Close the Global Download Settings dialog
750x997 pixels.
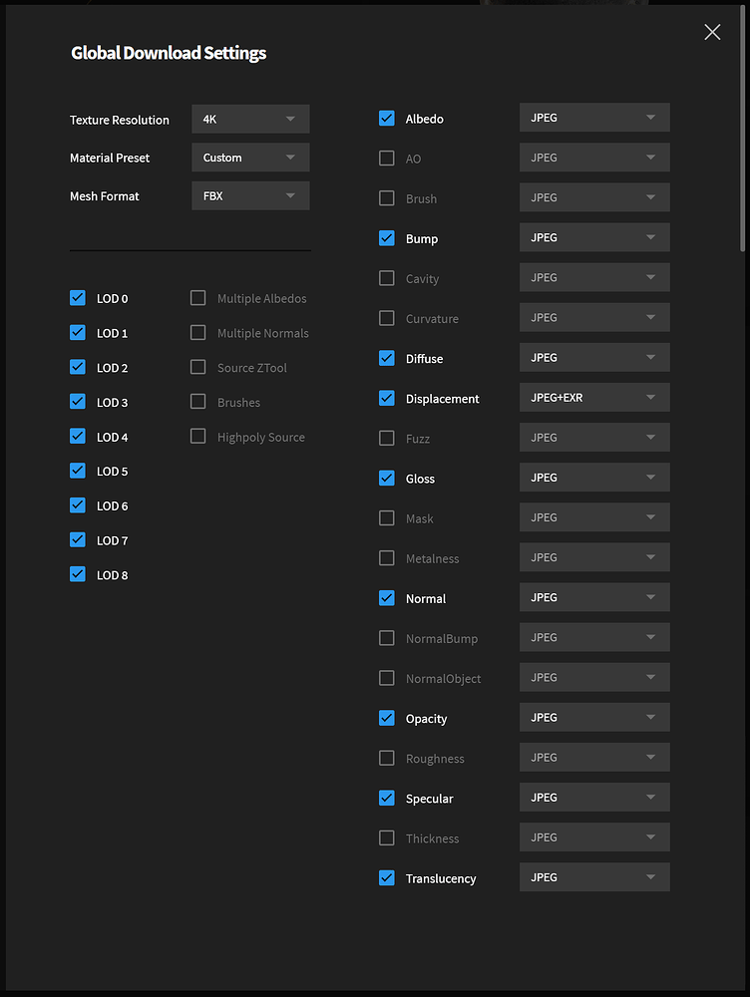pos(712,32)
